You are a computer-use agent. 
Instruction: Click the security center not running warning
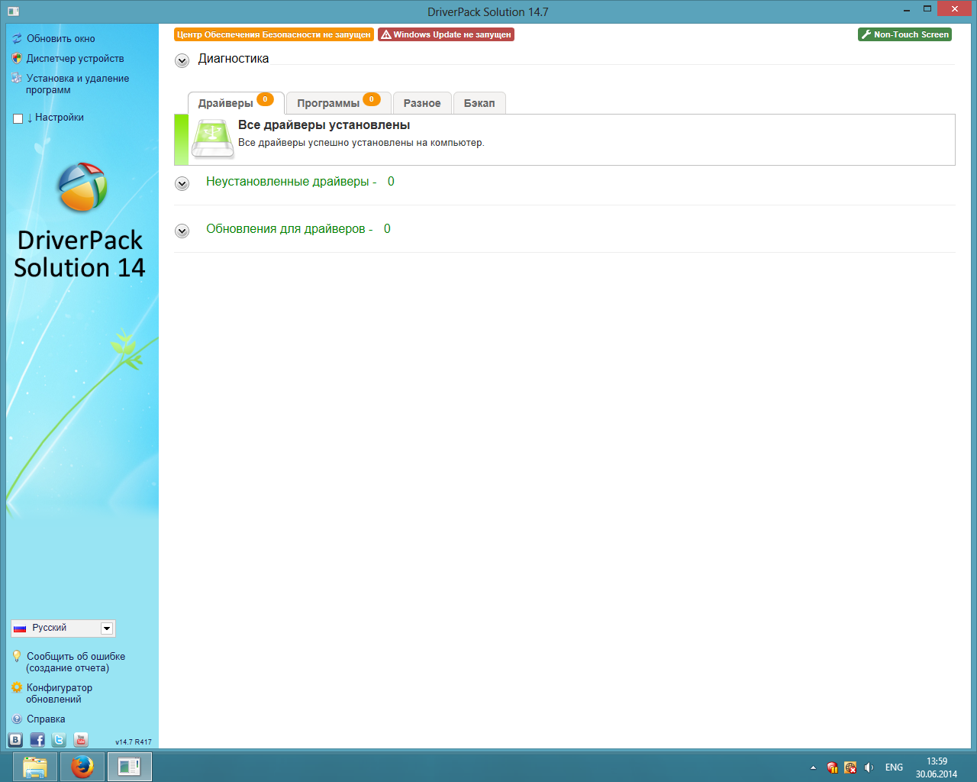(274, 34)
